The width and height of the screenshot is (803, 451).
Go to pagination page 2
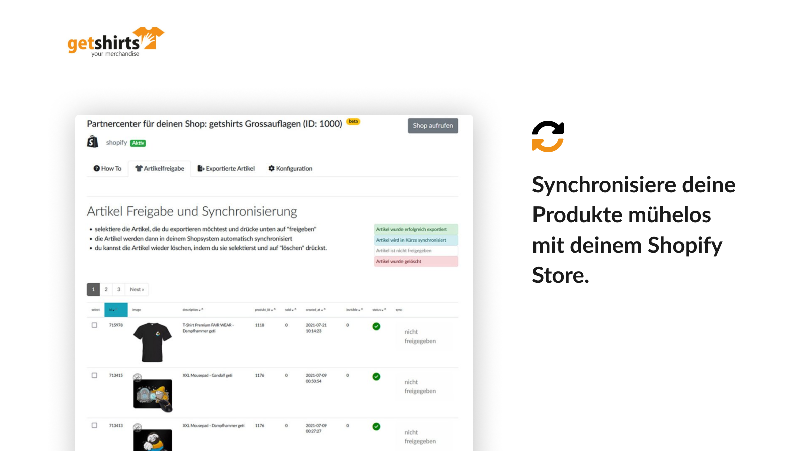tap(106, 289)
